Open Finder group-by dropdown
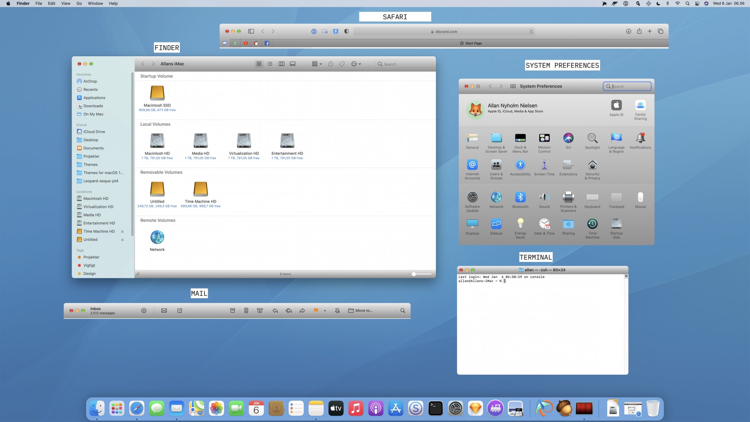Screen dimensions: 750x422 pyautogui.click(x=317, y=64)
